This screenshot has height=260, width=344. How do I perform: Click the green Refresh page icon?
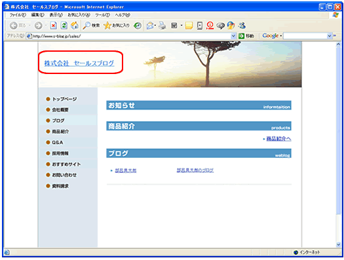pos(64,26)
